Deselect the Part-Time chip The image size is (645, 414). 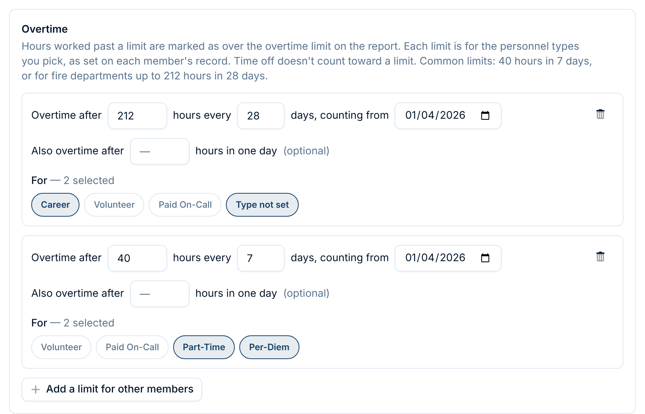pos(204,347)
